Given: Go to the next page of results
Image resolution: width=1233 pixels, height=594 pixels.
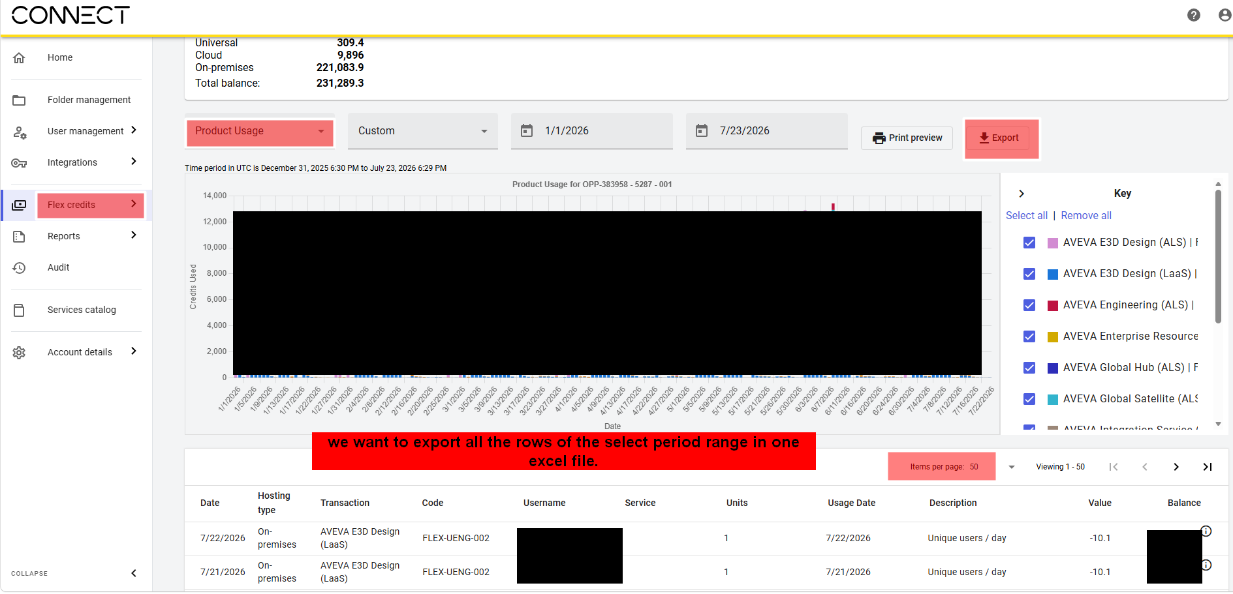Looking at the screenshot, I should pos(1176,467).
